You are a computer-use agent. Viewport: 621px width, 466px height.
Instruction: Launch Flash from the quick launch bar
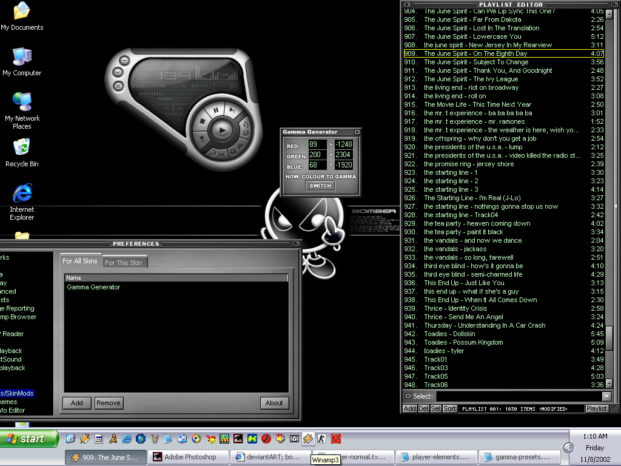(266, 439)
